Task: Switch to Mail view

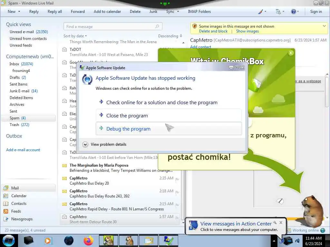Action: point(29,188)
